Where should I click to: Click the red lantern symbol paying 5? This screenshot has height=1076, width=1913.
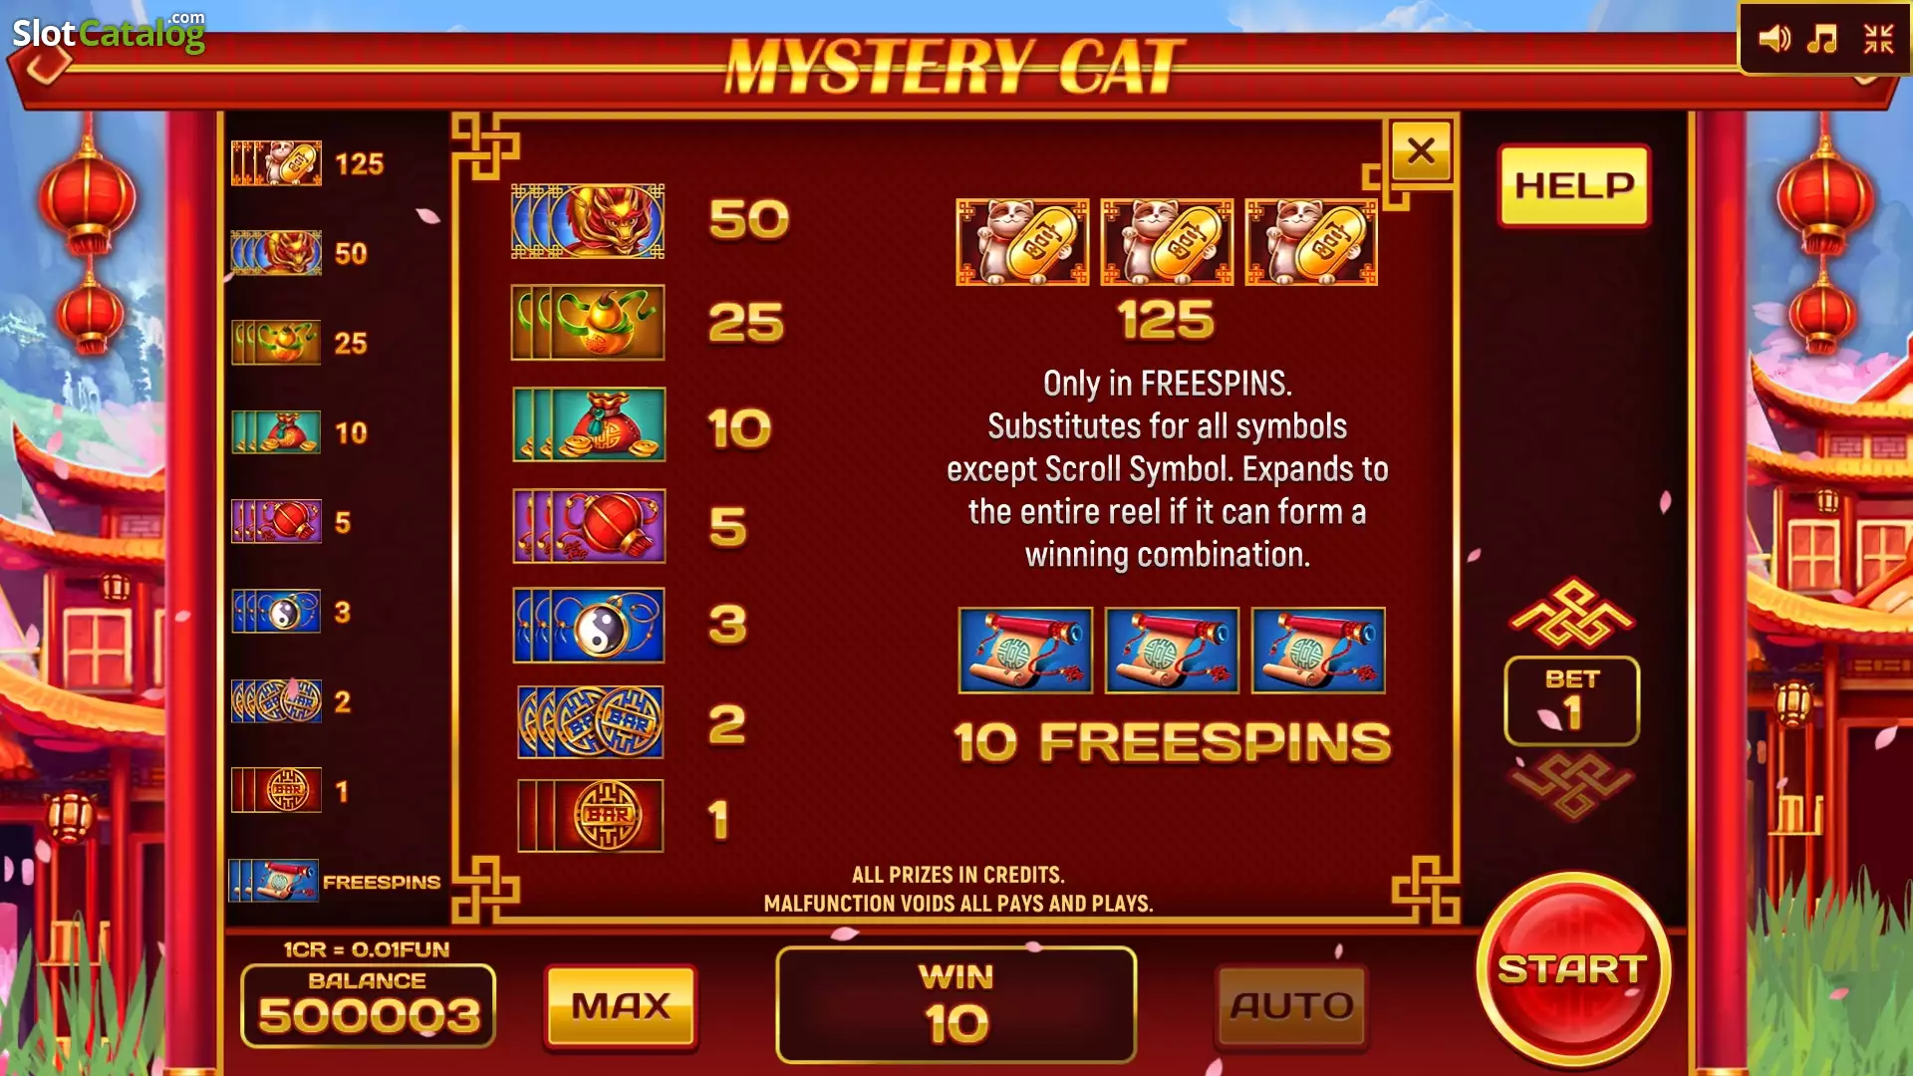point(589,526)
